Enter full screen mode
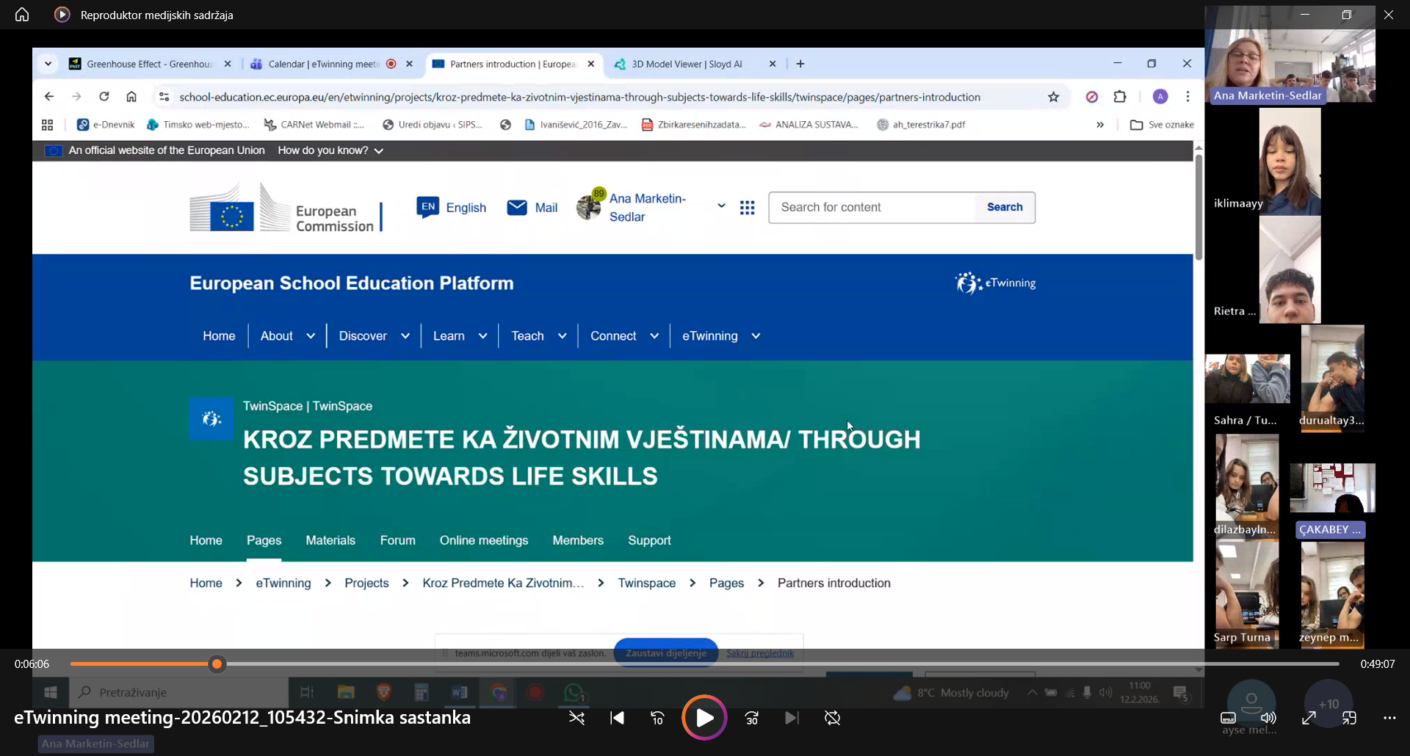The image size is (1410, 756). coord(1309,719)
